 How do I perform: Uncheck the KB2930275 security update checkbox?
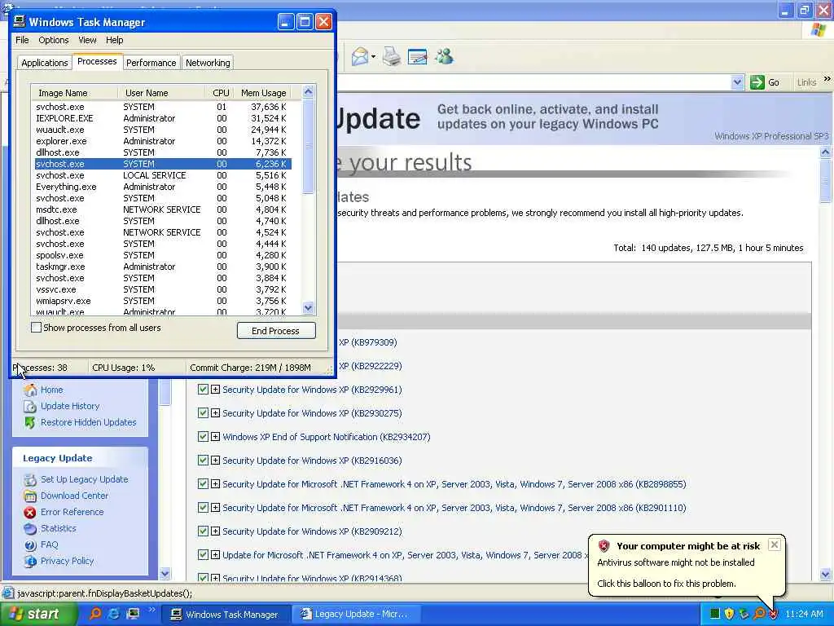coord(203,412)
